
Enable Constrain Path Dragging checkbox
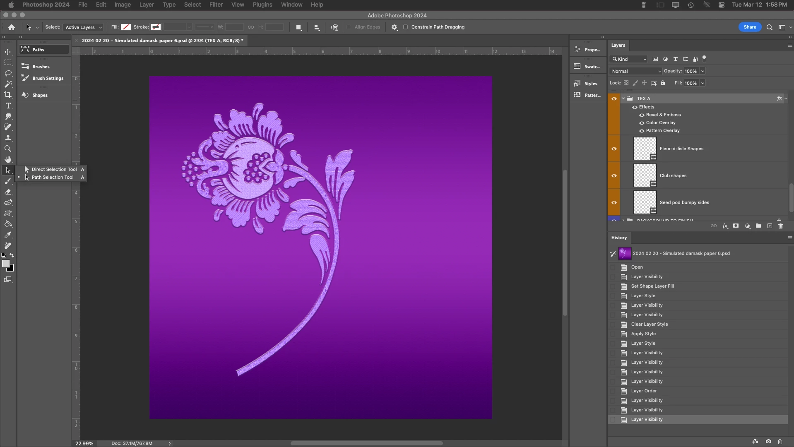pos(406,27)
